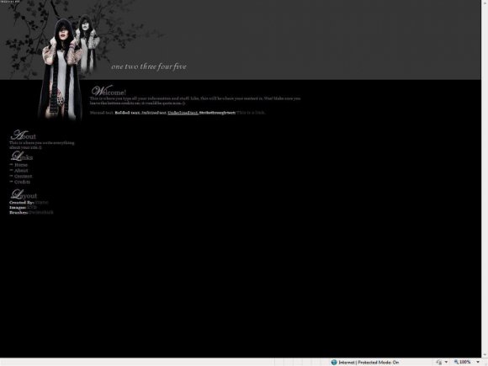Open the About link in Links list
The height and width of the screenshot is (366, 488).
tap(21, 171)
